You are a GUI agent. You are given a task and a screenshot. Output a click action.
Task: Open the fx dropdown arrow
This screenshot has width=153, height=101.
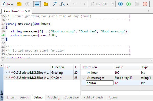click(67, 4)
